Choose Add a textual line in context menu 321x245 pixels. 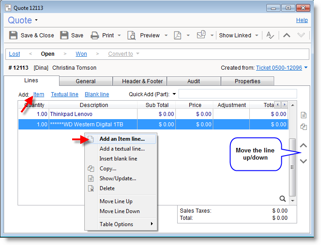click(122, 149)
